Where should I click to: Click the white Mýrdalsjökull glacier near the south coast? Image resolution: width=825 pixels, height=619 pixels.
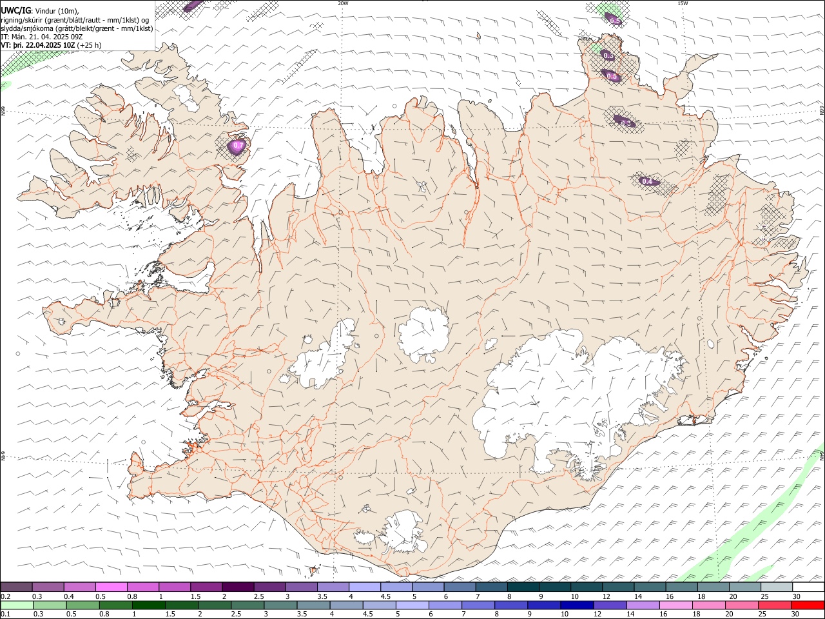click(x=404, y=531)
